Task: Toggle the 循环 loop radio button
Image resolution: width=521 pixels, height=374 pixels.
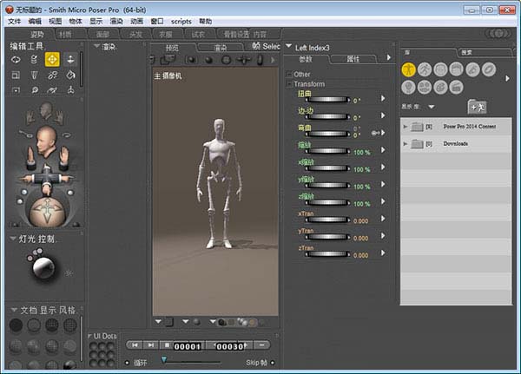Action: (x=127, y=362)
